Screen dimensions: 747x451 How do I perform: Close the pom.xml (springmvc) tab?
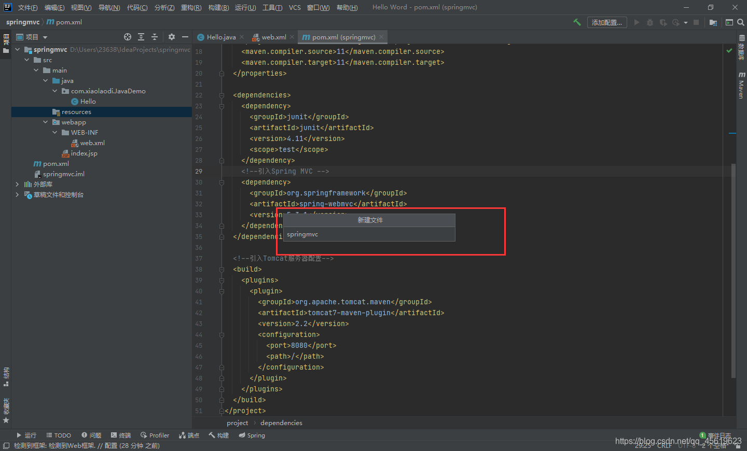[x=381, y=37]
